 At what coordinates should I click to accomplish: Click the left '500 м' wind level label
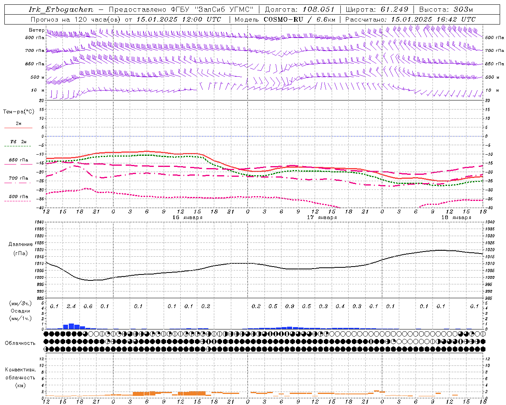pos(37,77)
